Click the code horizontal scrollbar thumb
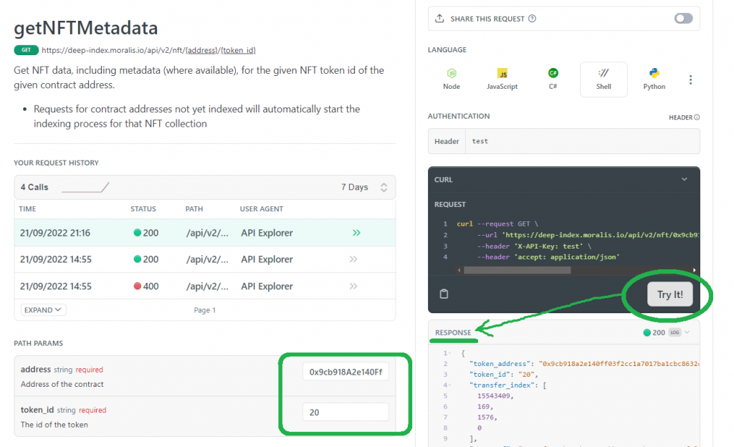 click(x=518, y=270)
